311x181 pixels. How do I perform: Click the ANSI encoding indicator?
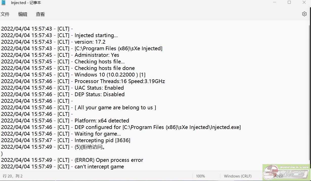coord(279,176)
